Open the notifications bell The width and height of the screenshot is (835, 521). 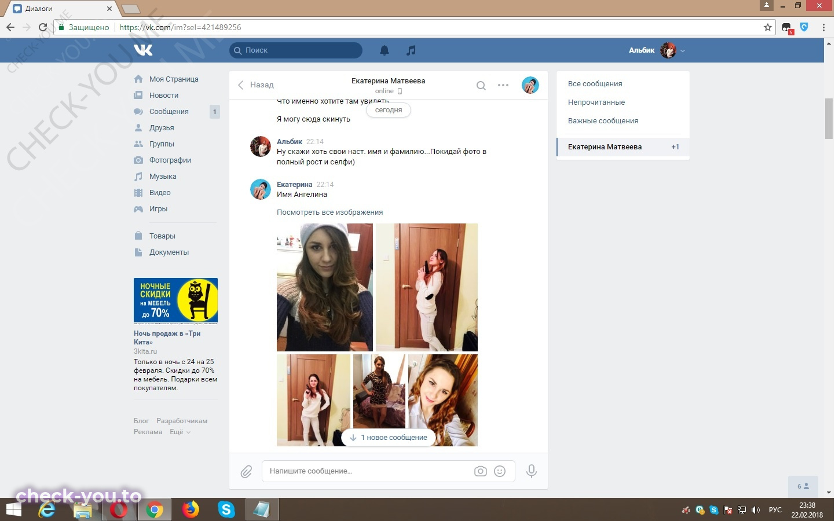(x=384, y=50)
